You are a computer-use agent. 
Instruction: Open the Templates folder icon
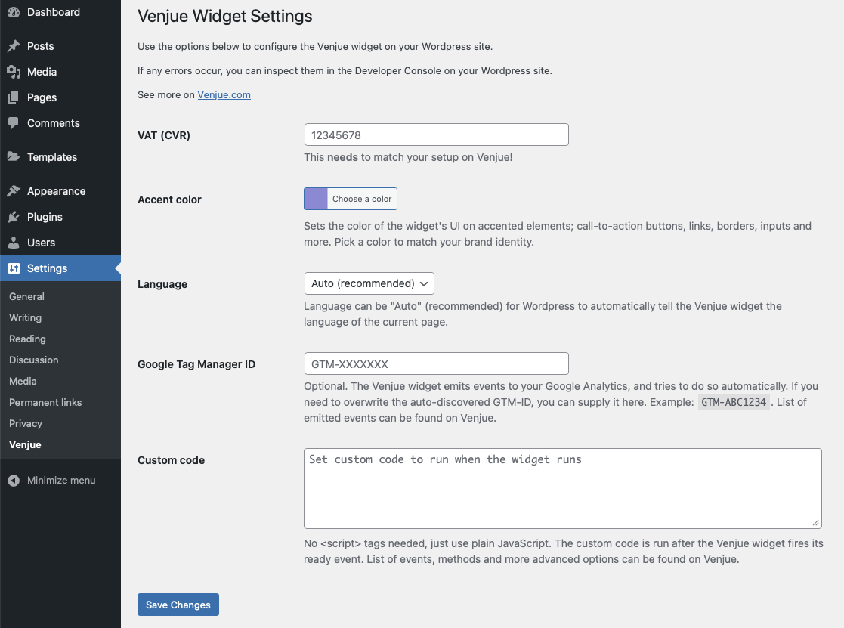point(14,157)
